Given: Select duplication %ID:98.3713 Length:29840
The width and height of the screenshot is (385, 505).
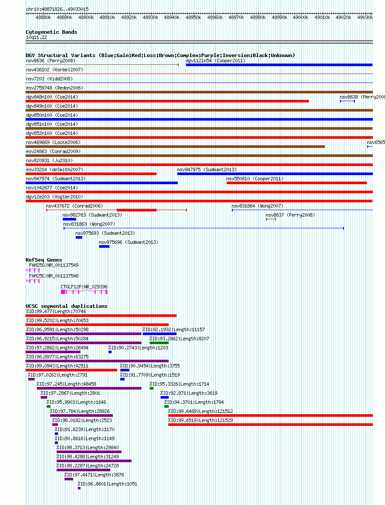Looking at the screenshot, I should 89,452.
